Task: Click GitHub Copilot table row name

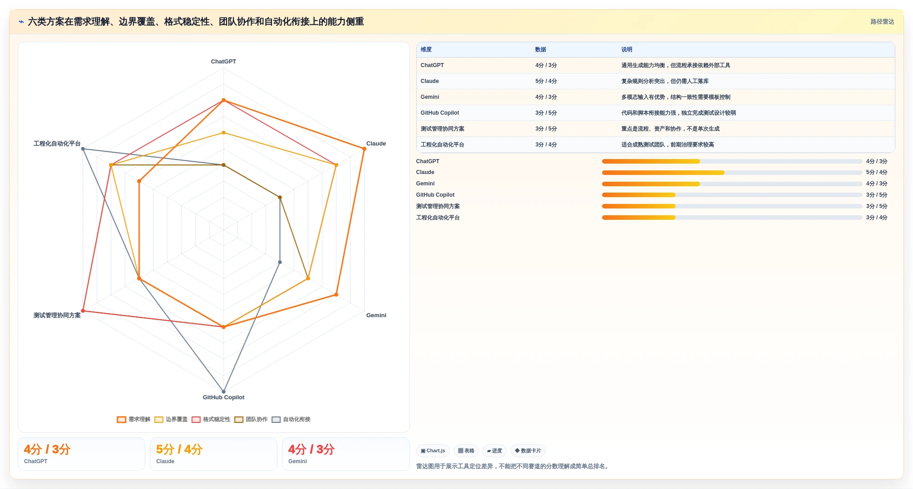Action: [x=440, y=113]
